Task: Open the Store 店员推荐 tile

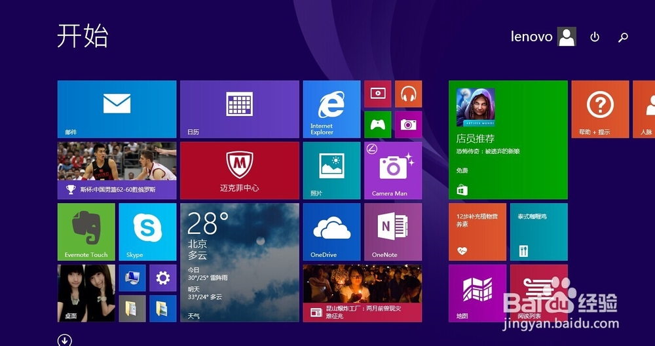Action: 508,140
